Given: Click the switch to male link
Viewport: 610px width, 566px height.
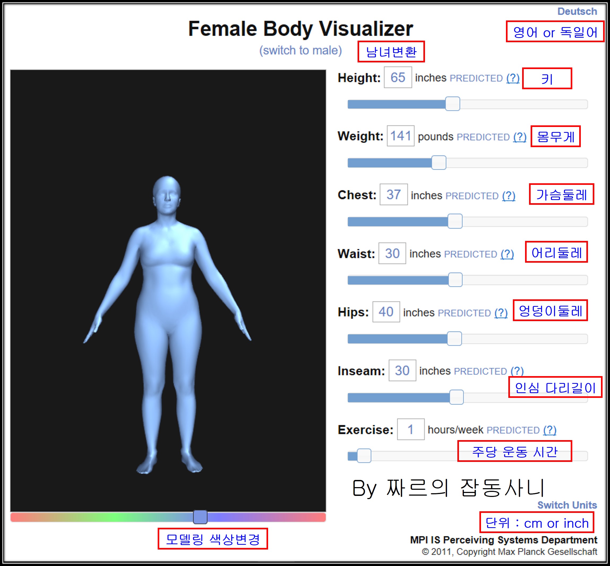Looking at the screenshot, I should (300, 50).
